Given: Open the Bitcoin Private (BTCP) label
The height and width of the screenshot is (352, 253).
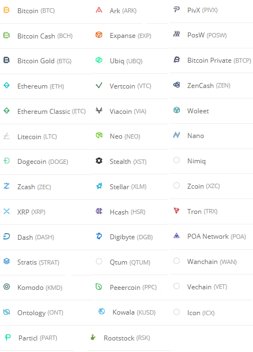Looking at the screenshot, I should tap(219, 61).
